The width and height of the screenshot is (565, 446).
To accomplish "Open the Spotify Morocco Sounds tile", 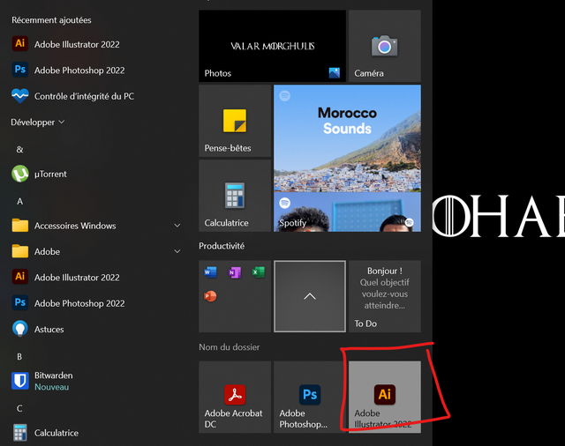I will (x=347, y=159).
